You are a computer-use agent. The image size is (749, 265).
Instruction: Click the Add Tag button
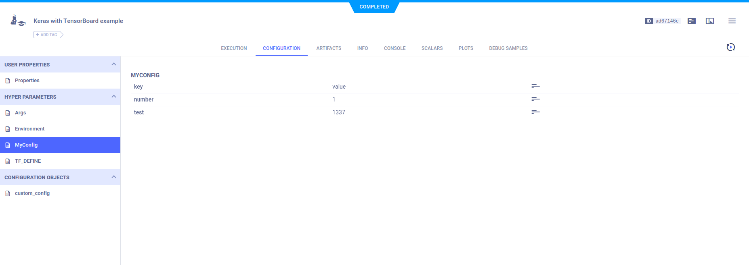(x=48, y=35)
